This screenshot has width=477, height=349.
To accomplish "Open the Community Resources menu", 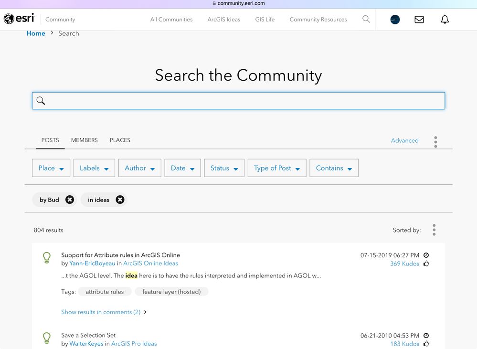I will pyautogui.click(x=318, y=20).
